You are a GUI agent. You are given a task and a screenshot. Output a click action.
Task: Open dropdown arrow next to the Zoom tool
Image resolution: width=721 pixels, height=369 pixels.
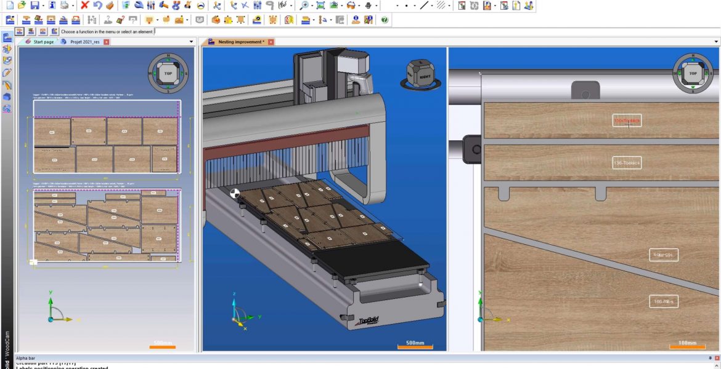point(312,6)
